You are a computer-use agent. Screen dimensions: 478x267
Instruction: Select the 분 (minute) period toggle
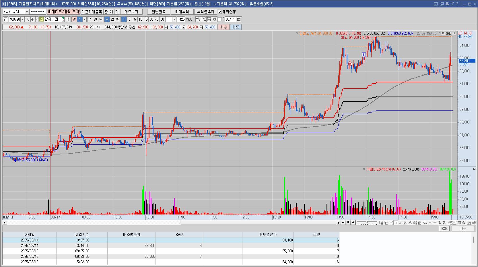pyautogui.click(x=107, y=19)
